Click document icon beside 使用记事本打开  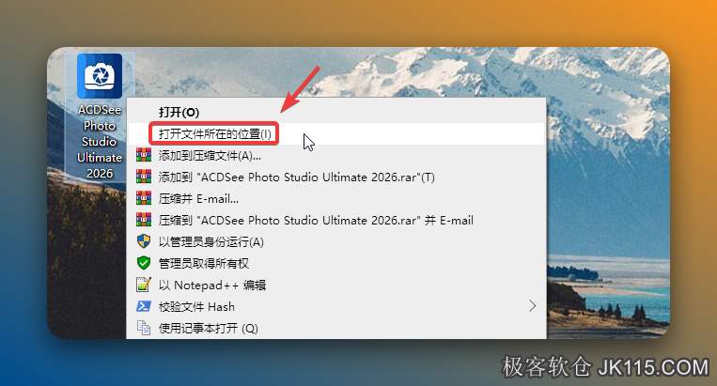point(144,328)
